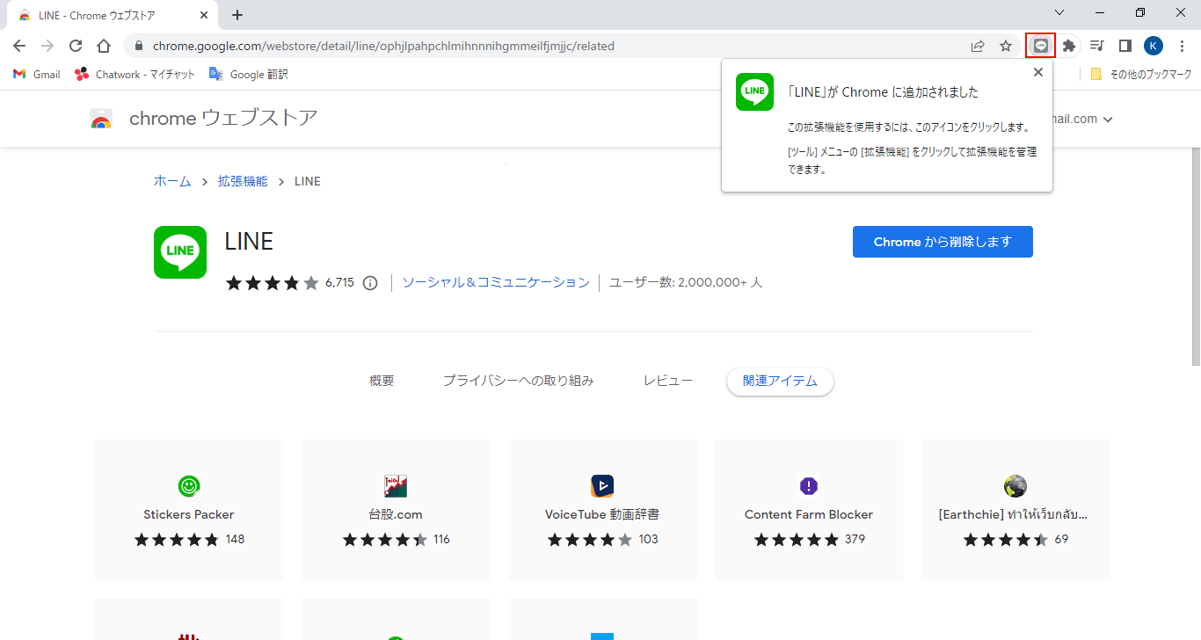View site information lock icon
1201x640 pixels.
(x=138, y=46)
